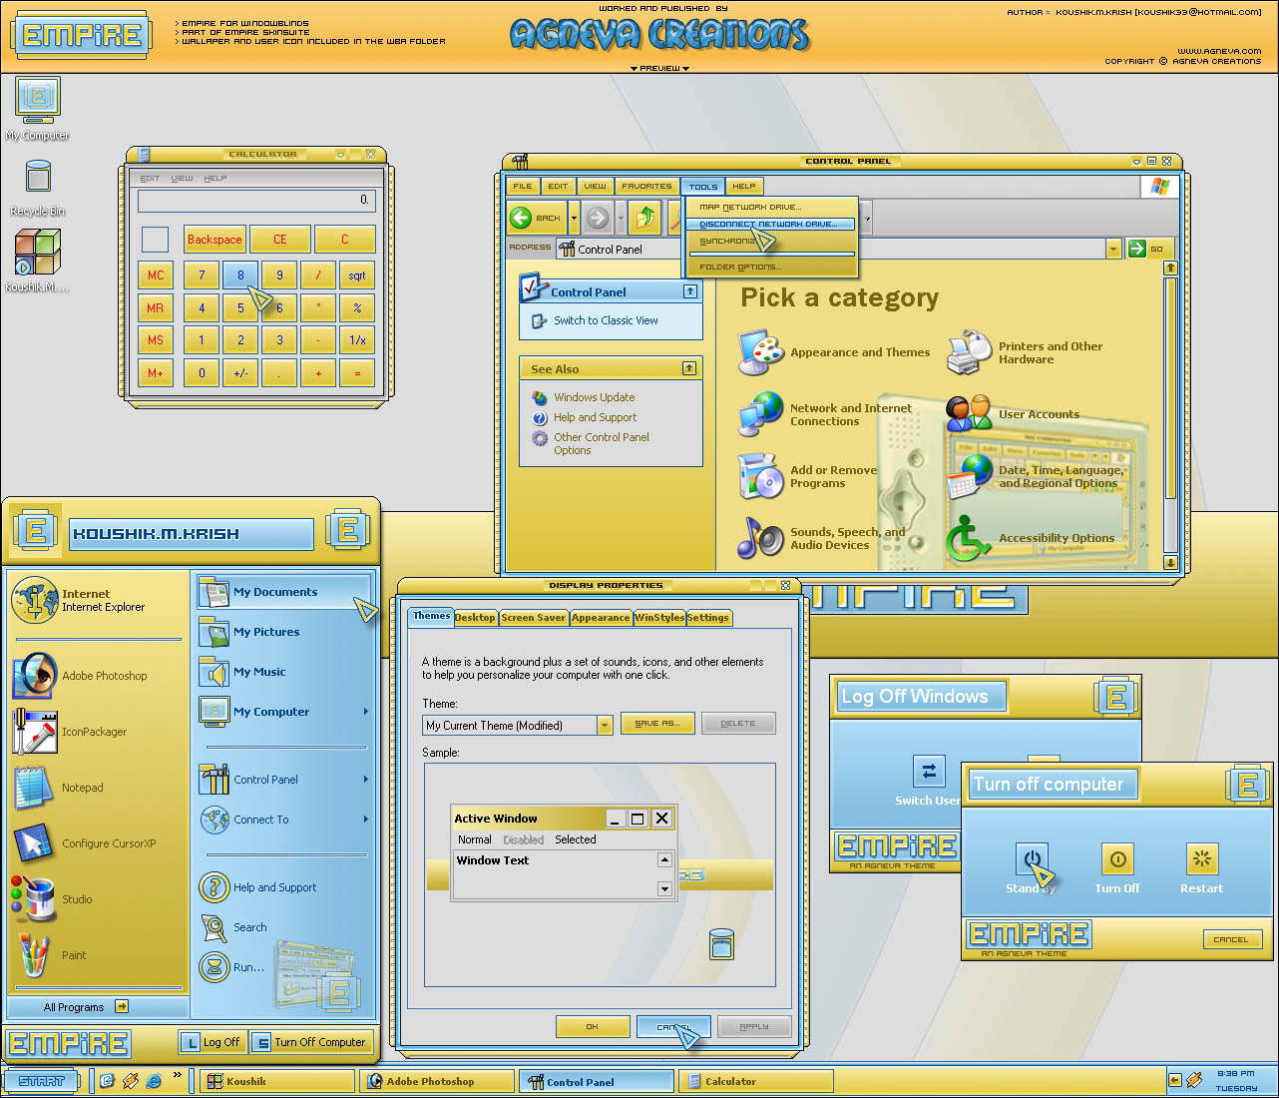The image size is (1279, 1098).
Task: Collapse the Control Panel sidebar section
Action: pos(689,291)
